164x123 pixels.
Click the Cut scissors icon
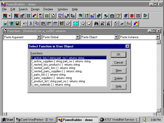click(31, 24)
